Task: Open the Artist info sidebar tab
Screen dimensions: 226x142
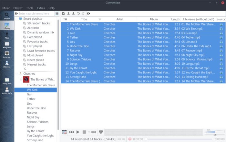Action: click(7, 91)
